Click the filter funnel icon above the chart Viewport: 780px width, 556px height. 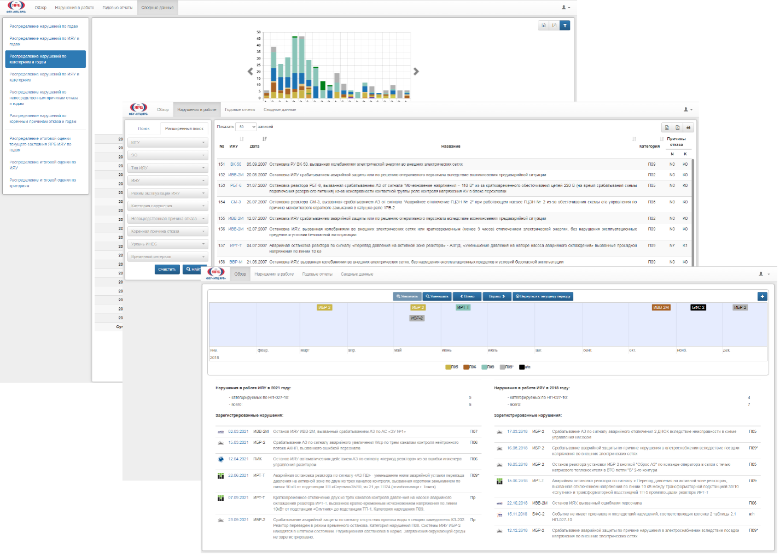(565, 25)
